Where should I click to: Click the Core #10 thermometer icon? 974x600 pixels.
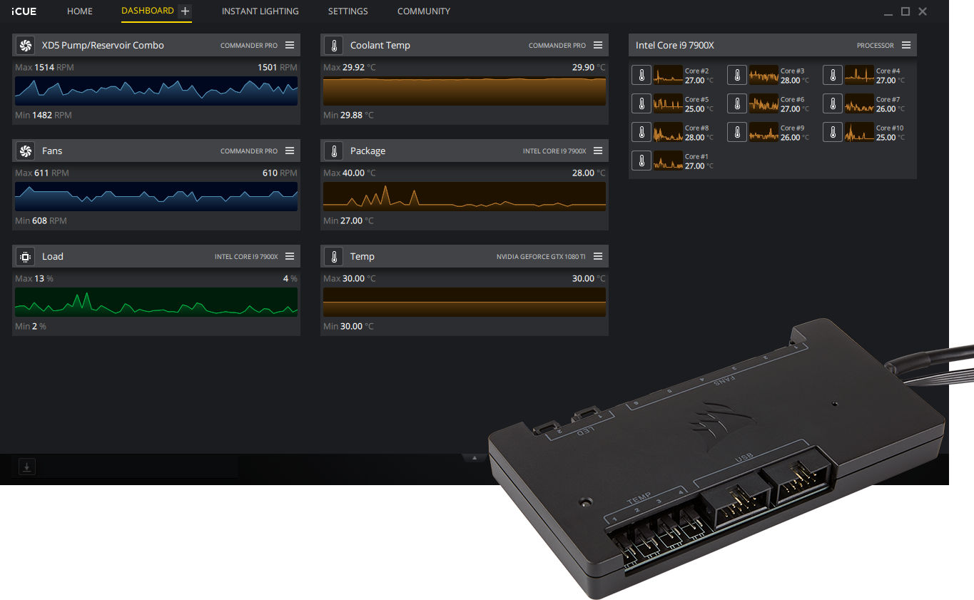(x=833, y=132)
